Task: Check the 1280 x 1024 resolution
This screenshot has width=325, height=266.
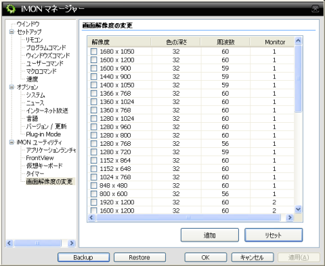Action: [x=93, y=119]
